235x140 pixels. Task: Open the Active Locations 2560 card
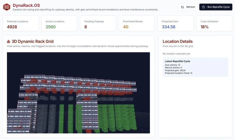point(59,23)
